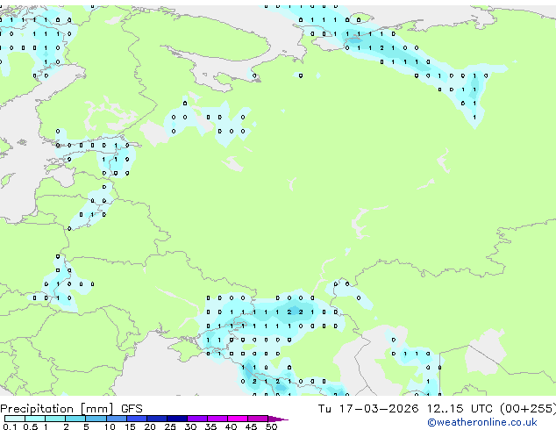The width and height of the screenshot is (556, 430).
Task: Click the 35–40 mm legend swatch
Action: tap(217, 419)
